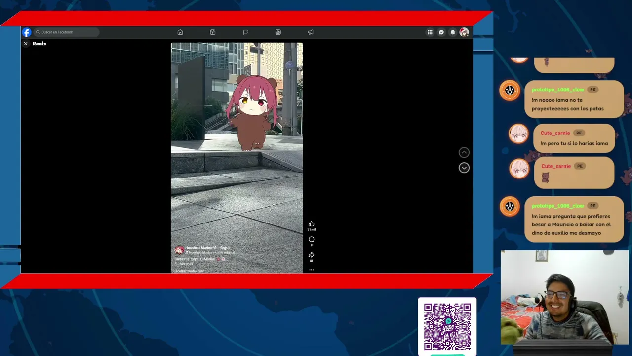
Task: Go to the next reel arrow
Action: click(x=464, y=168)
